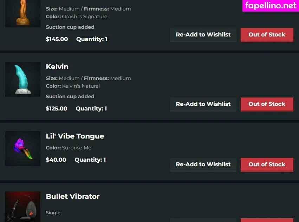Click Out of Stock beside Lil' Vibe Tongue
The width and height of the screenshot is (299, 222).
coord(267,164)
